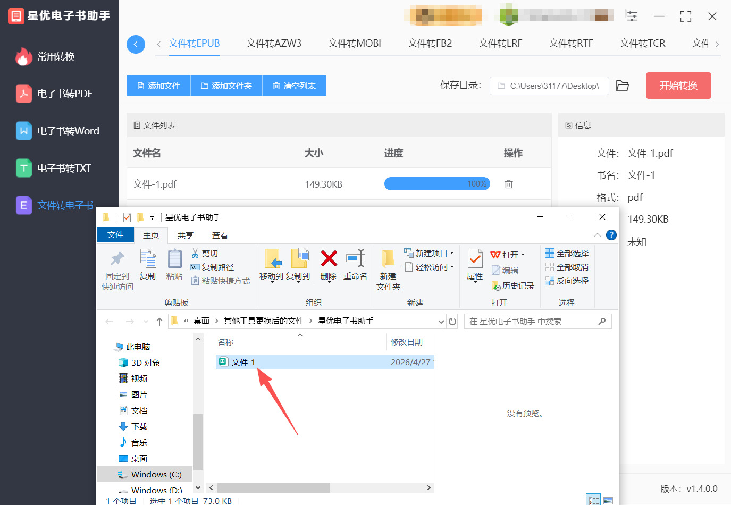Select 剪切 scissors in the Explorer ribbon
The image size is (731, 505).
tap(205, 254)
